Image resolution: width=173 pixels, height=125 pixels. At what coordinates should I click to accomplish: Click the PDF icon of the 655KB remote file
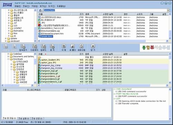pos(39,25)
